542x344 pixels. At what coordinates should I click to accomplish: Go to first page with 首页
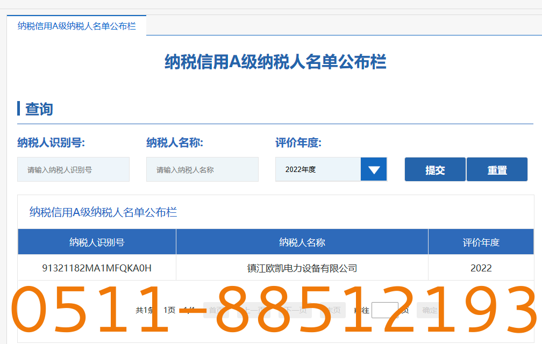216,310
